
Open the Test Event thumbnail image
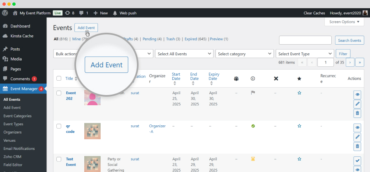pyautogui.click(x=92, y=164)
